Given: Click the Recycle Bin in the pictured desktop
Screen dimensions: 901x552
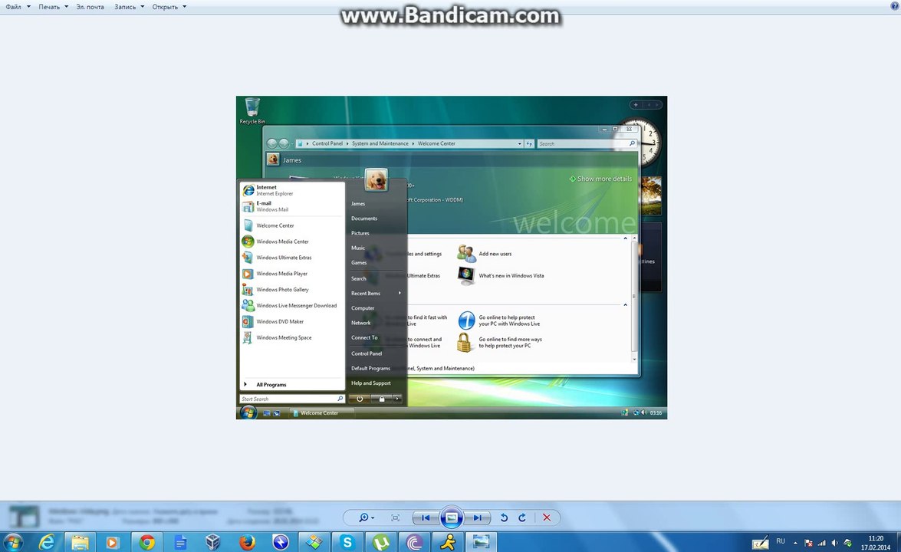Looking at the screenshot, I should click(x=252, y=111).
